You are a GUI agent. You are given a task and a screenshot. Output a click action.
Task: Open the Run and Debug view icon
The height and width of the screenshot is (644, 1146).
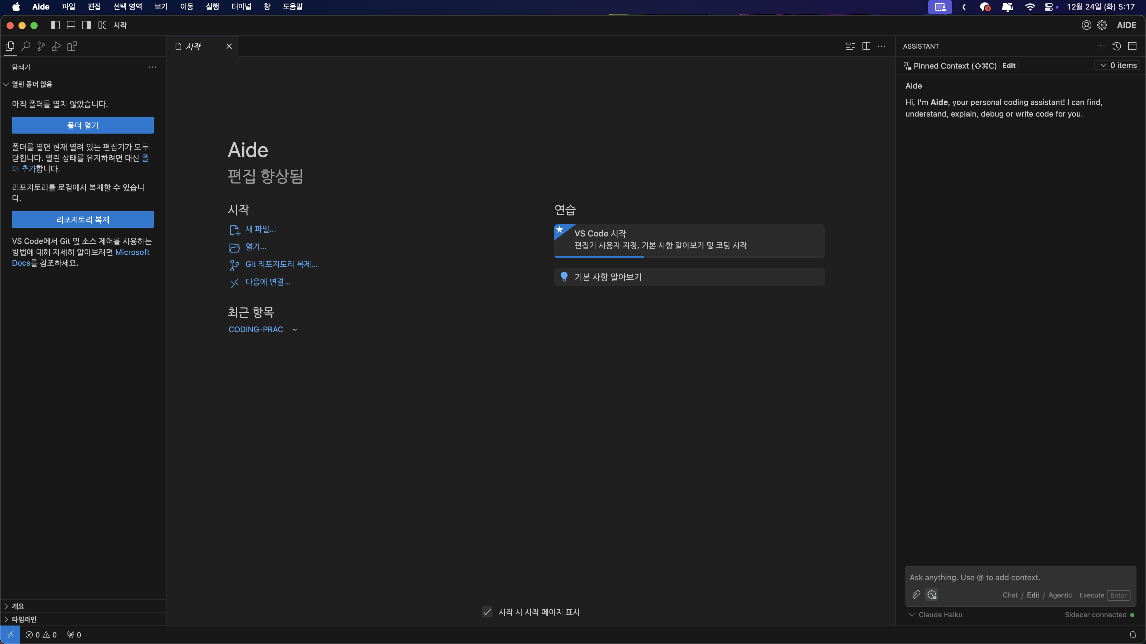[56, 46]
